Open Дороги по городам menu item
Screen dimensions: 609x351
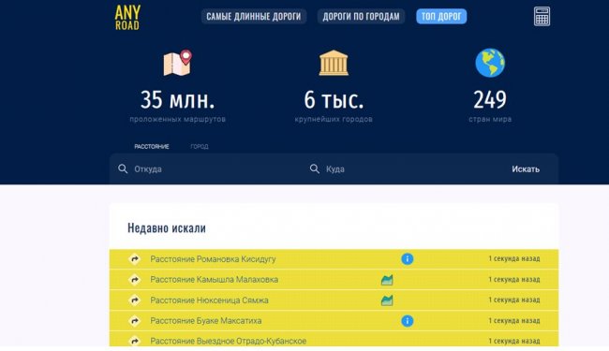point(361,16)
